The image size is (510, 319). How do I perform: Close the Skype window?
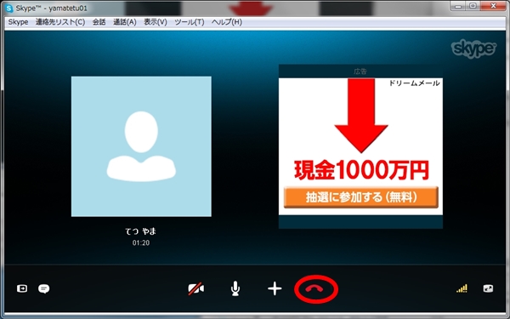(493, 6)
